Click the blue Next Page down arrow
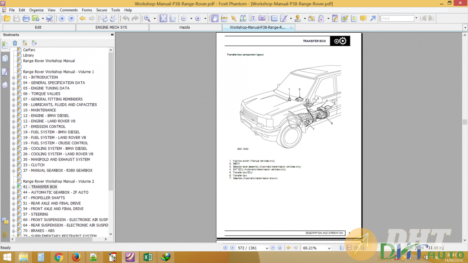 71,18
